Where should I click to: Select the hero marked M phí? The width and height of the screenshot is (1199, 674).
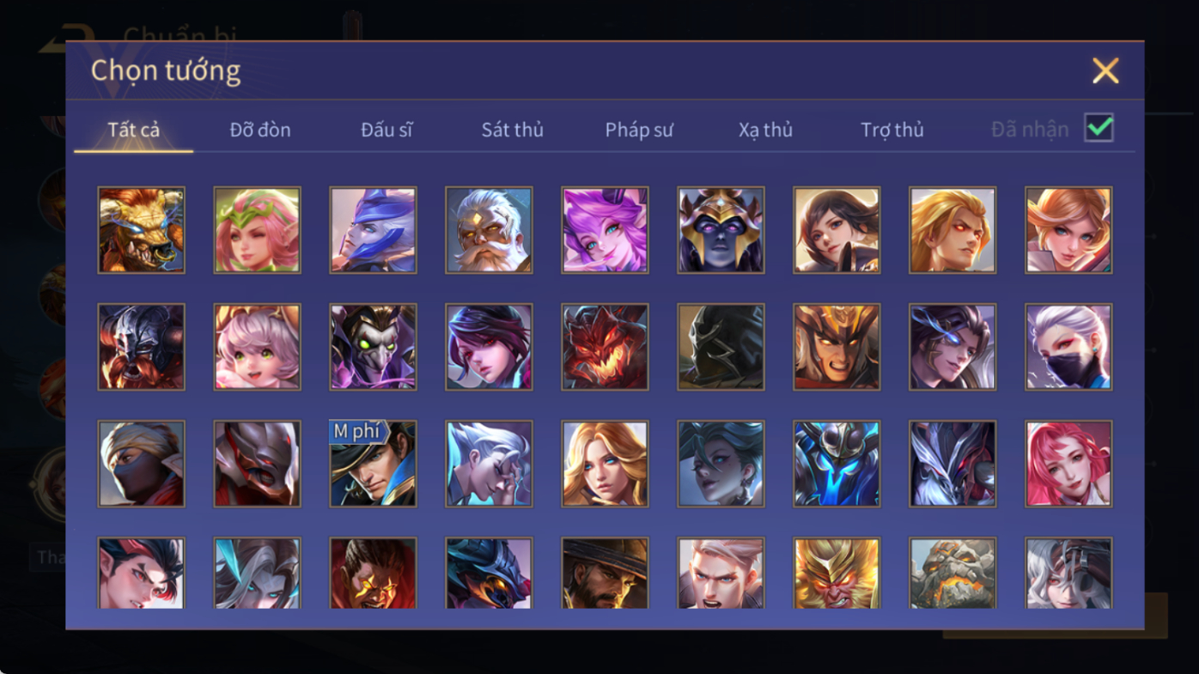[x=373, y=464]
